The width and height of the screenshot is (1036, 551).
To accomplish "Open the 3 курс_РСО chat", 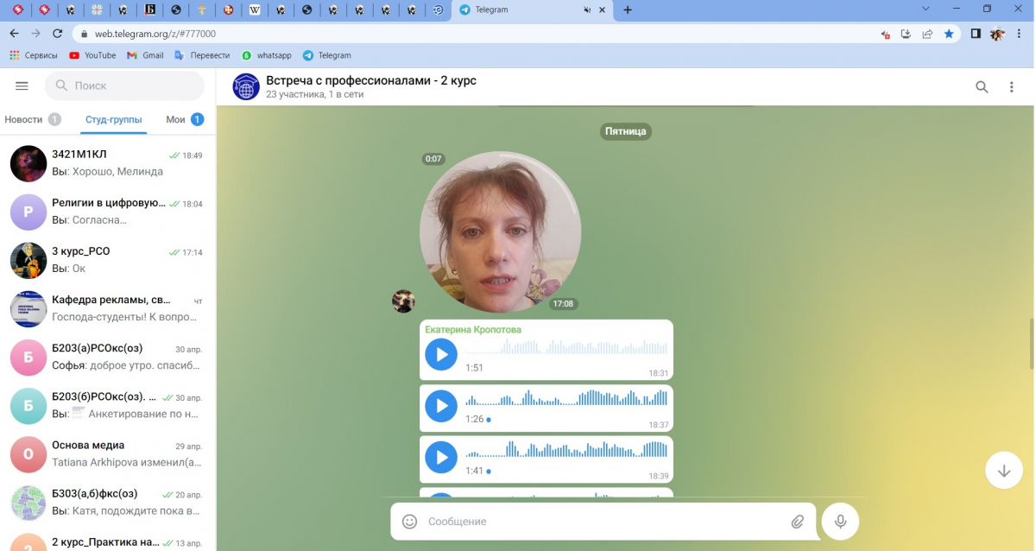I will tap(106, 260).
